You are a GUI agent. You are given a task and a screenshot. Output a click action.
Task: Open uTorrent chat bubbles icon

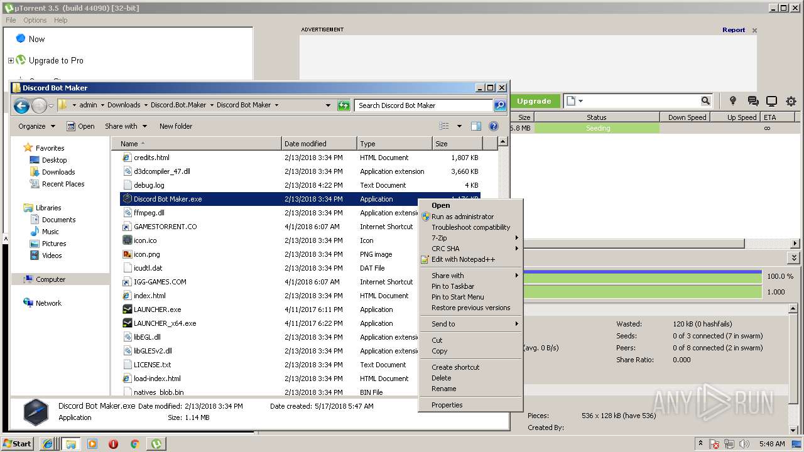pos(753,101)
